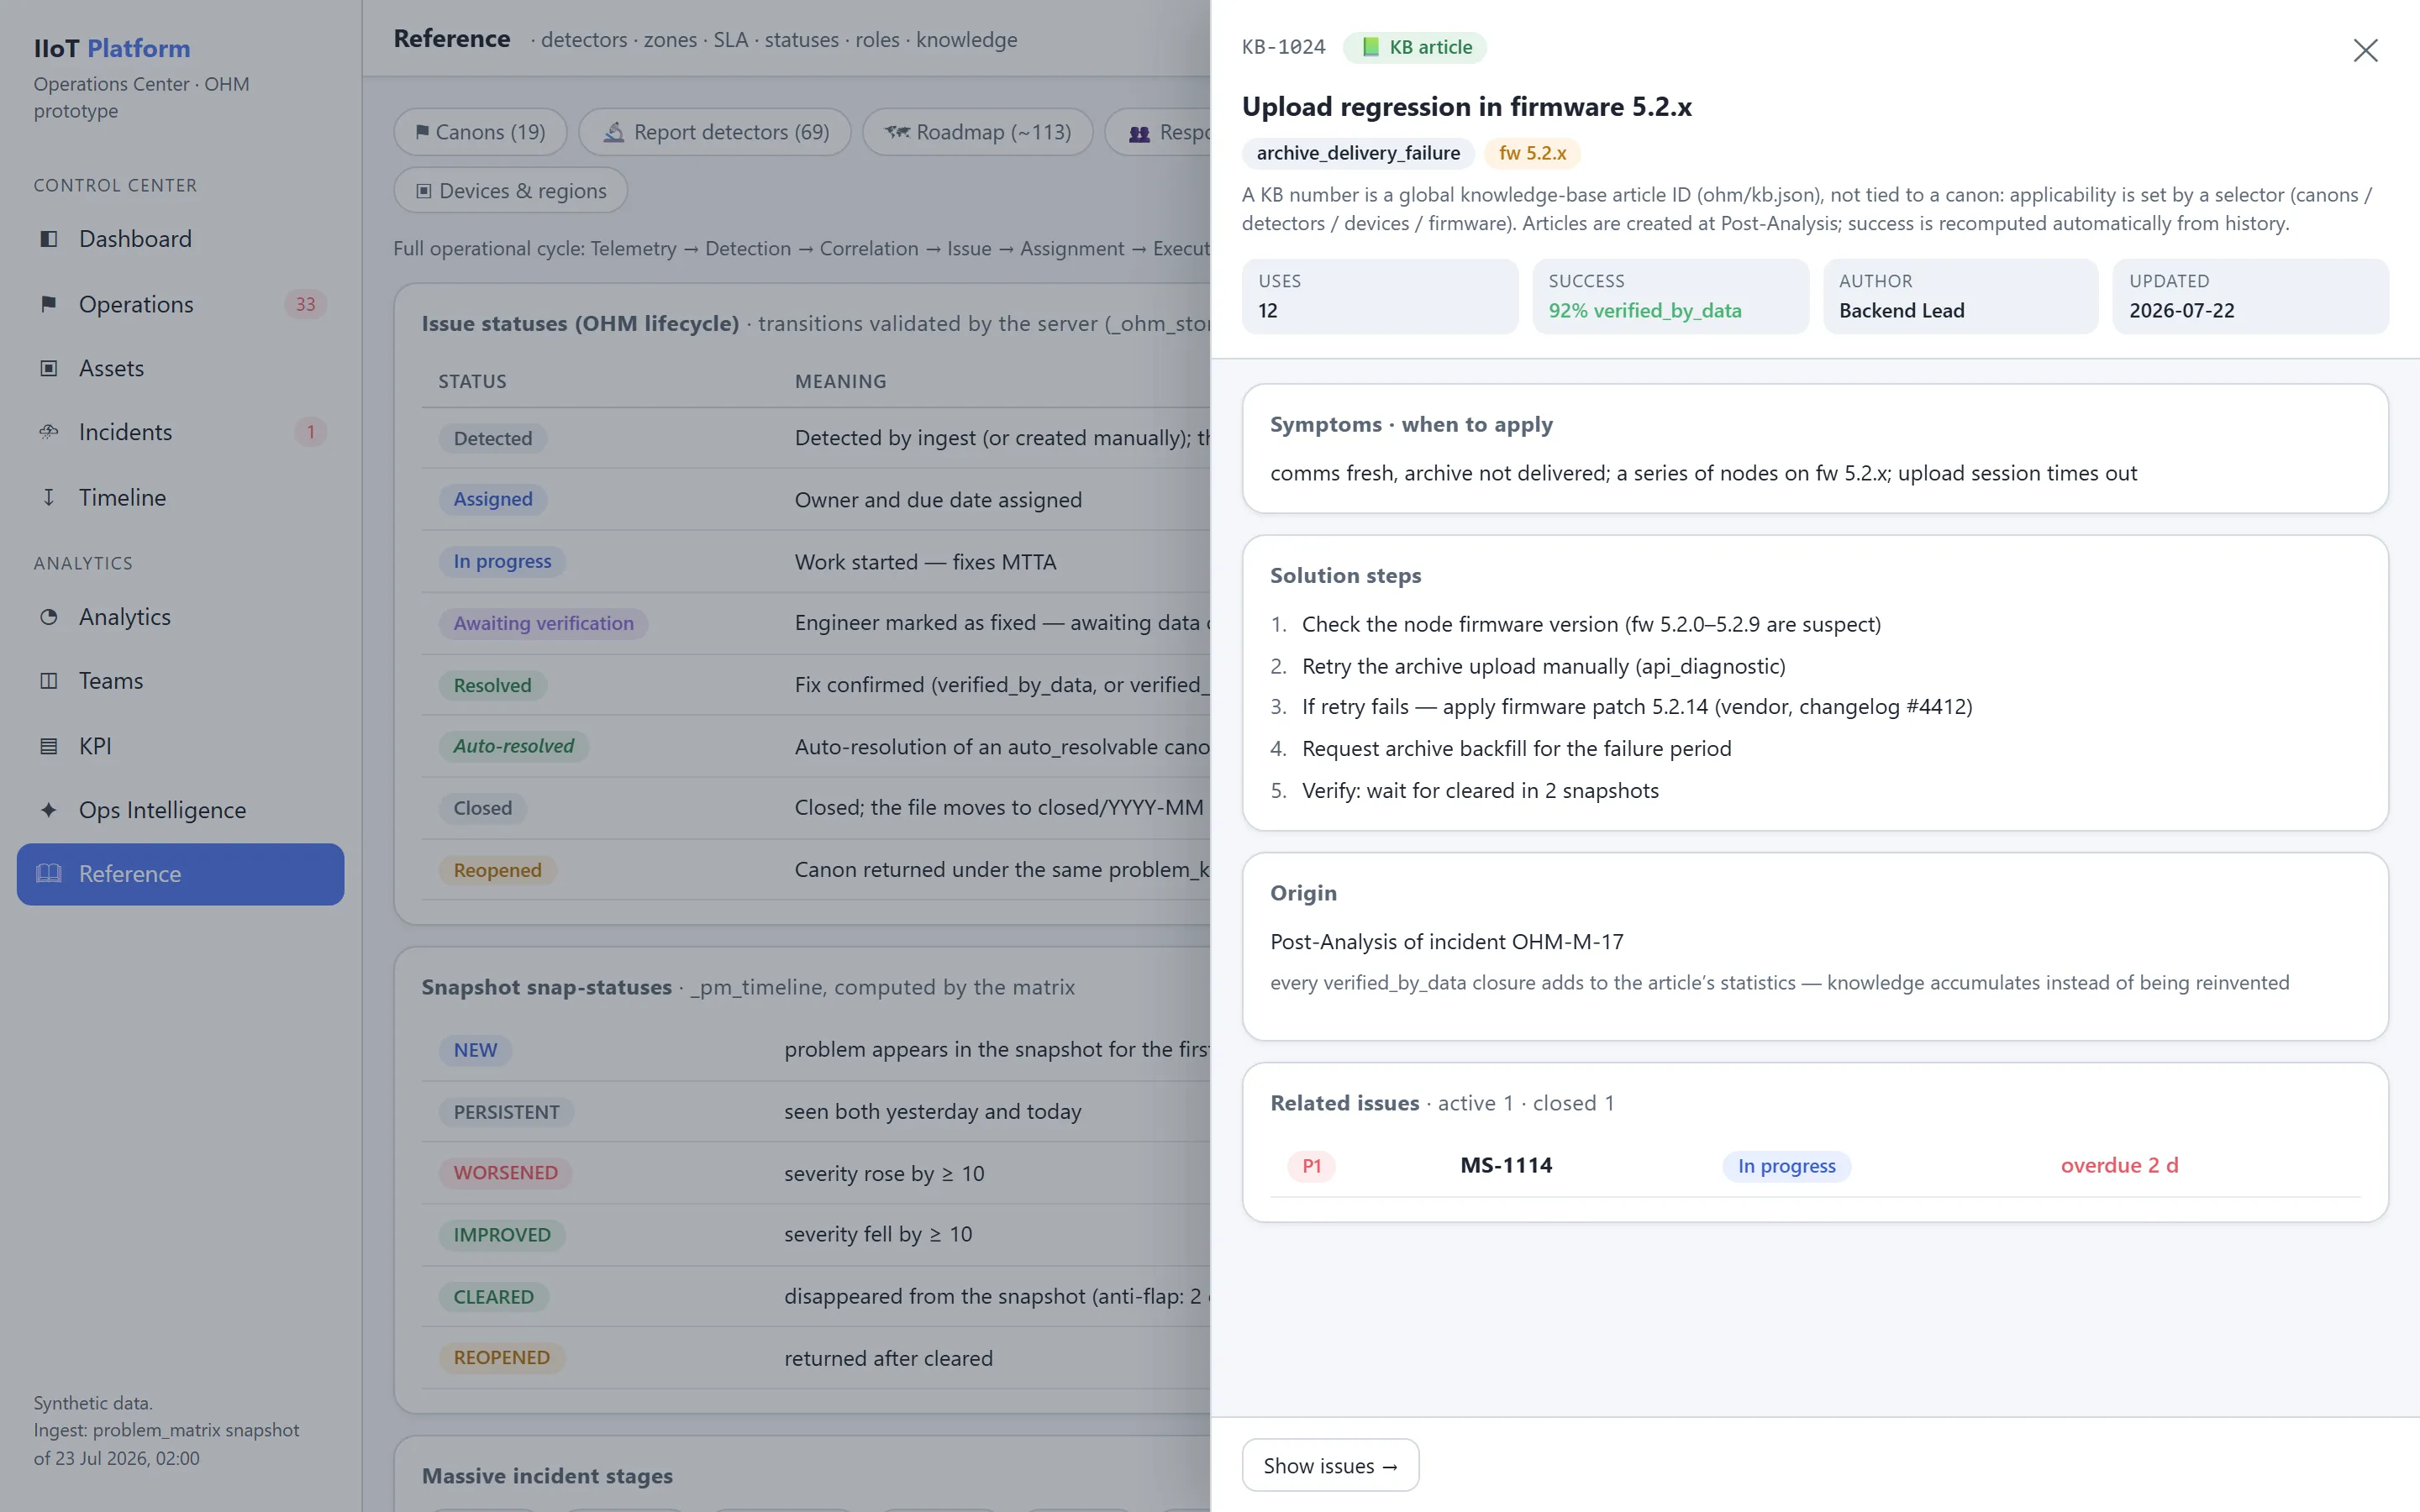Click the Operations 33 count badge

pyautogui.click(x=305, y=304)
